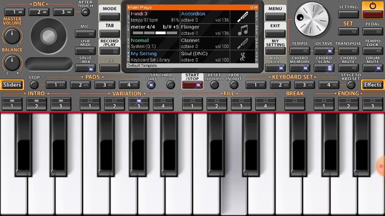The width and height of the screenshot is (385, 216).
Task: Trigger Pad 1
Action: (56, 85)
